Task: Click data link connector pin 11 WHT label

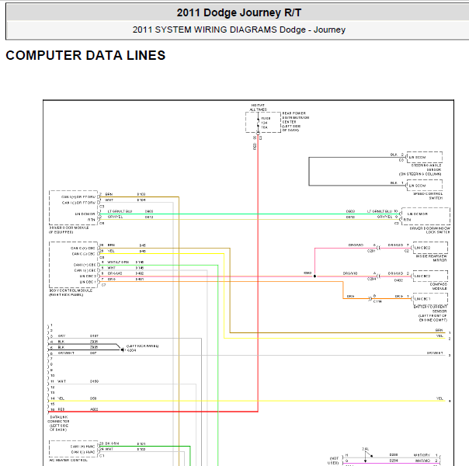Action: 61,381
